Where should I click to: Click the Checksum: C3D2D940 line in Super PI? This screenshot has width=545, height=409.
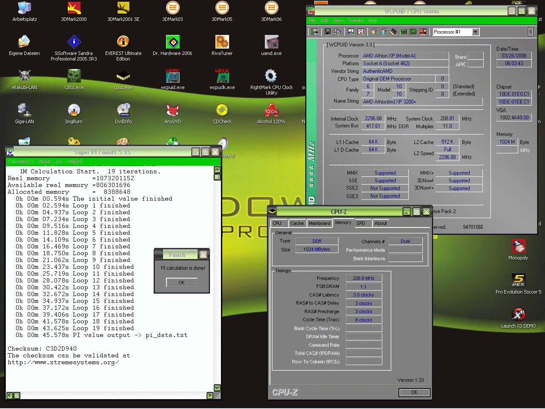(x=42, y=349)
